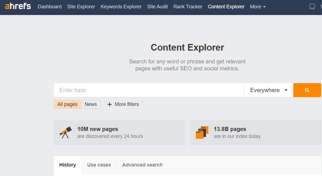Click the telescope new pages icon
Image resolution: width=322 pixels, height=176 pixels.
coord(66,133)
